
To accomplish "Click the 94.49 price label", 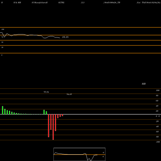I will [69, 94].
